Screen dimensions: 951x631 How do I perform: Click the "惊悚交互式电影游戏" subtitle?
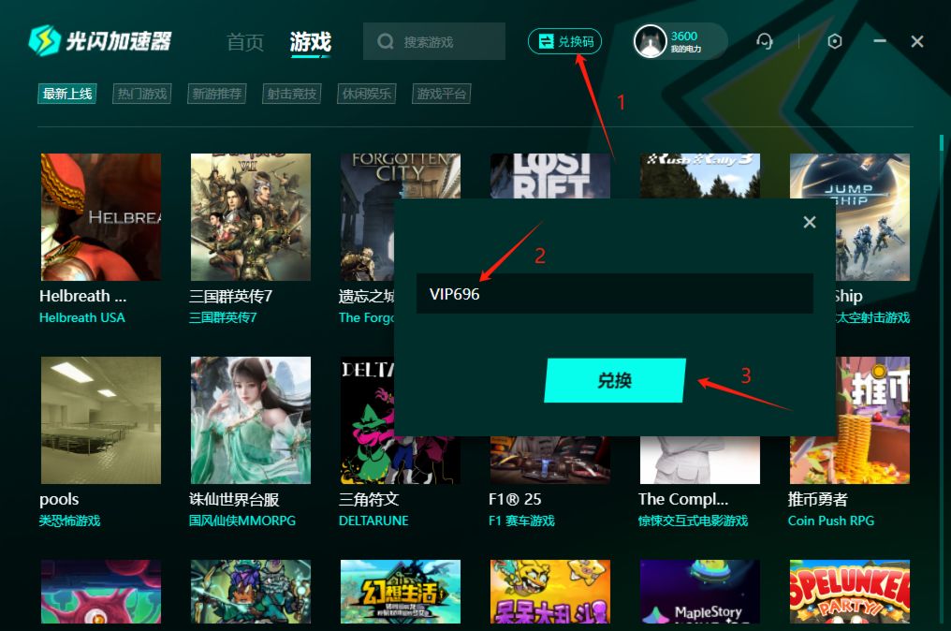pos(694,521)
